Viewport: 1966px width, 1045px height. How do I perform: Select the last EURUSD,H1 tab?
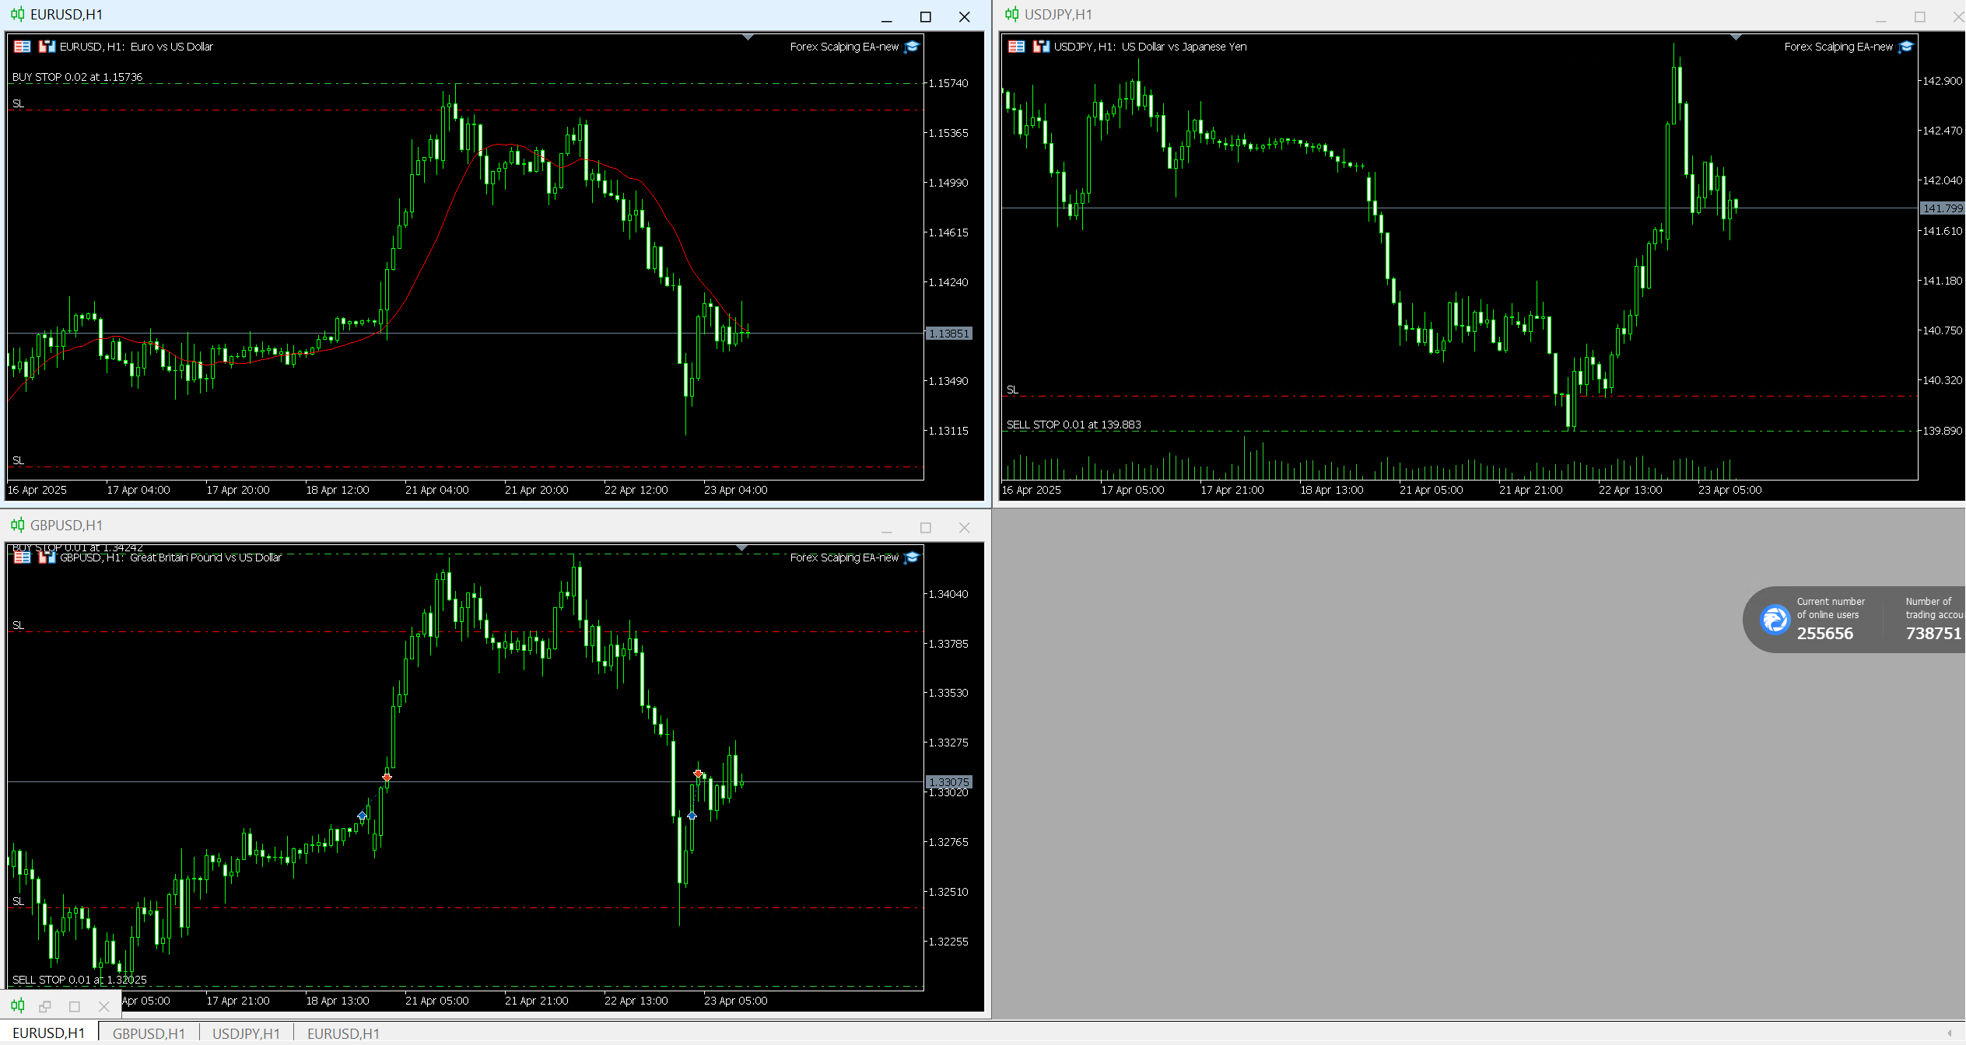click(343, 1033)
